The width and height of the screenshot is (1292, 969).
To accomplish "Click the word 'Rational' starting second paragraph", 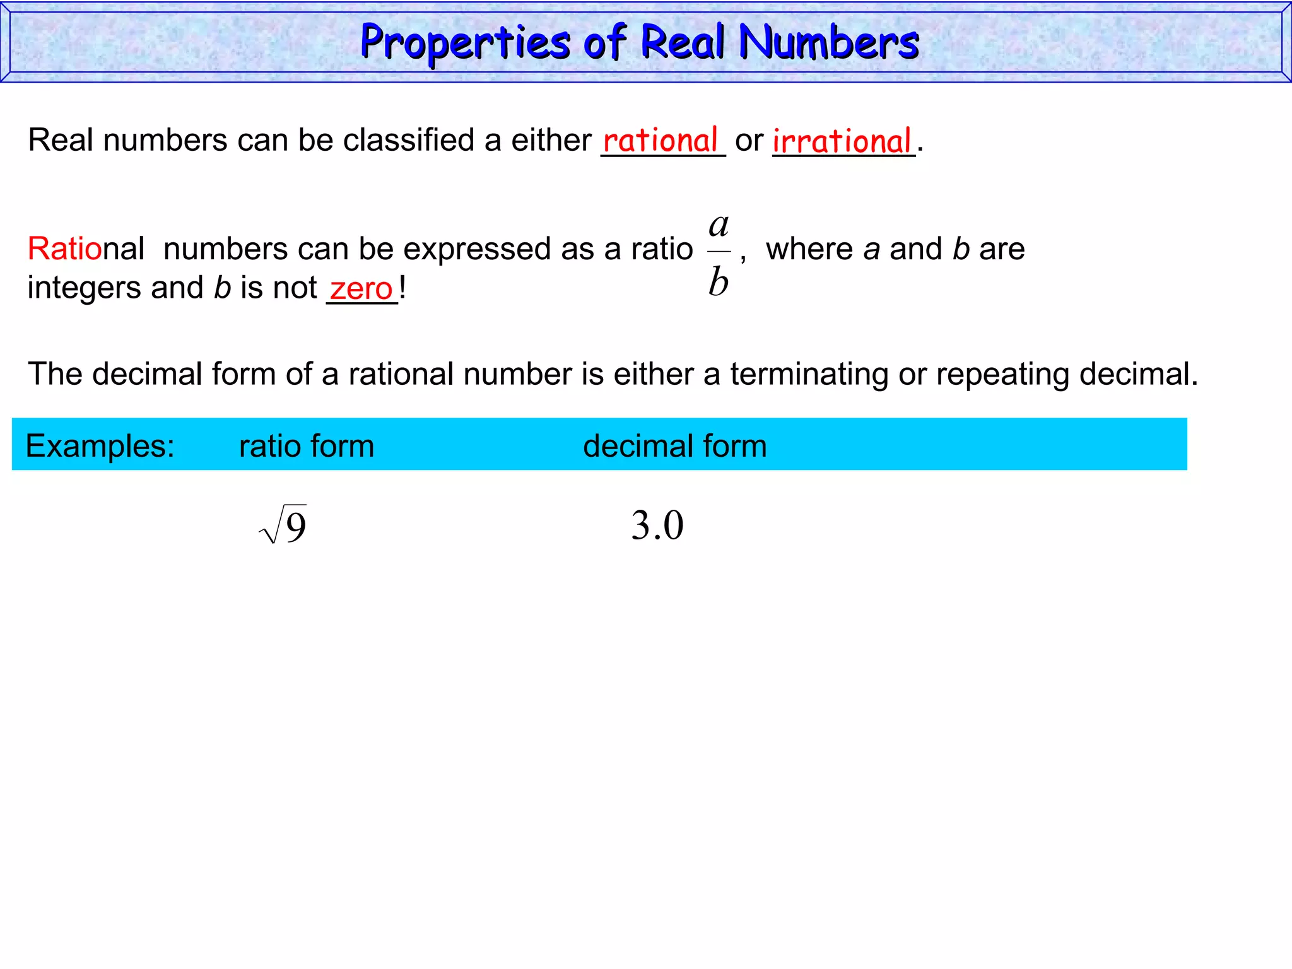I will (86, 249).
